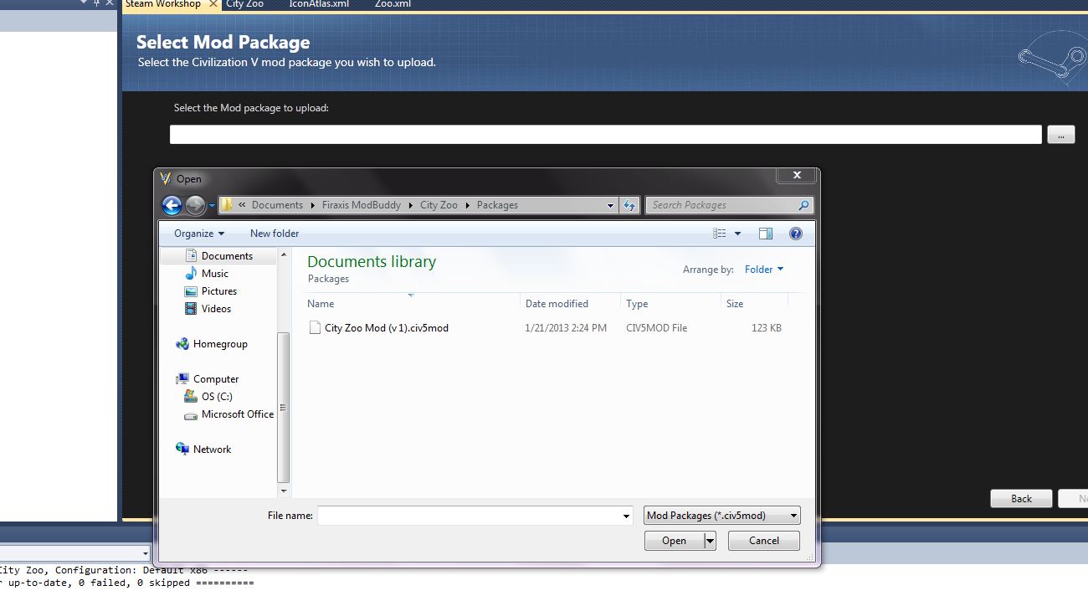Screen dimensions: 1088x596
Task: Click Documents in the address bar breadcrumb
Action: pyautogui.click(x=277, y=205)
